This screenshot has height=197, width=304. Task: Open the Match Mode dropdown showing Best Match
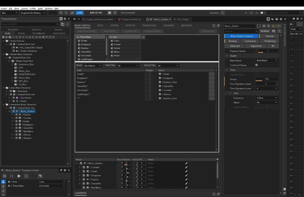[266, 60]
